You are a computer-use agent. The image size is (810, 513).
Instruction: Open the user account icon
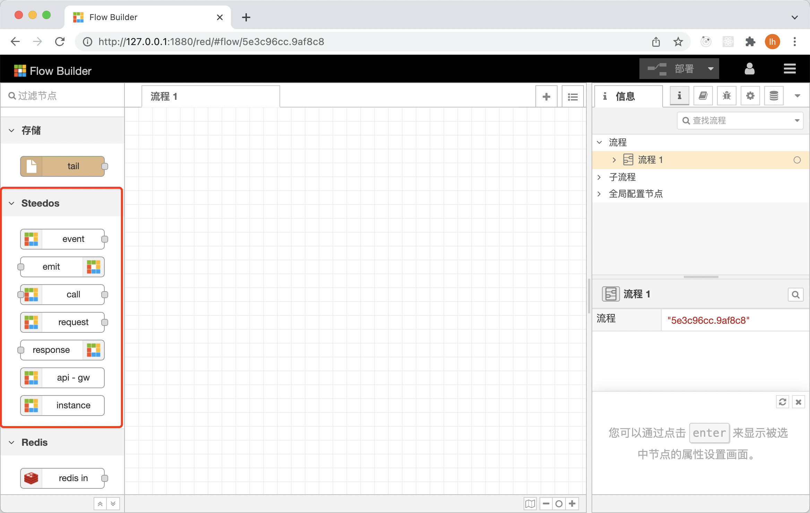(x=749, y=69)
